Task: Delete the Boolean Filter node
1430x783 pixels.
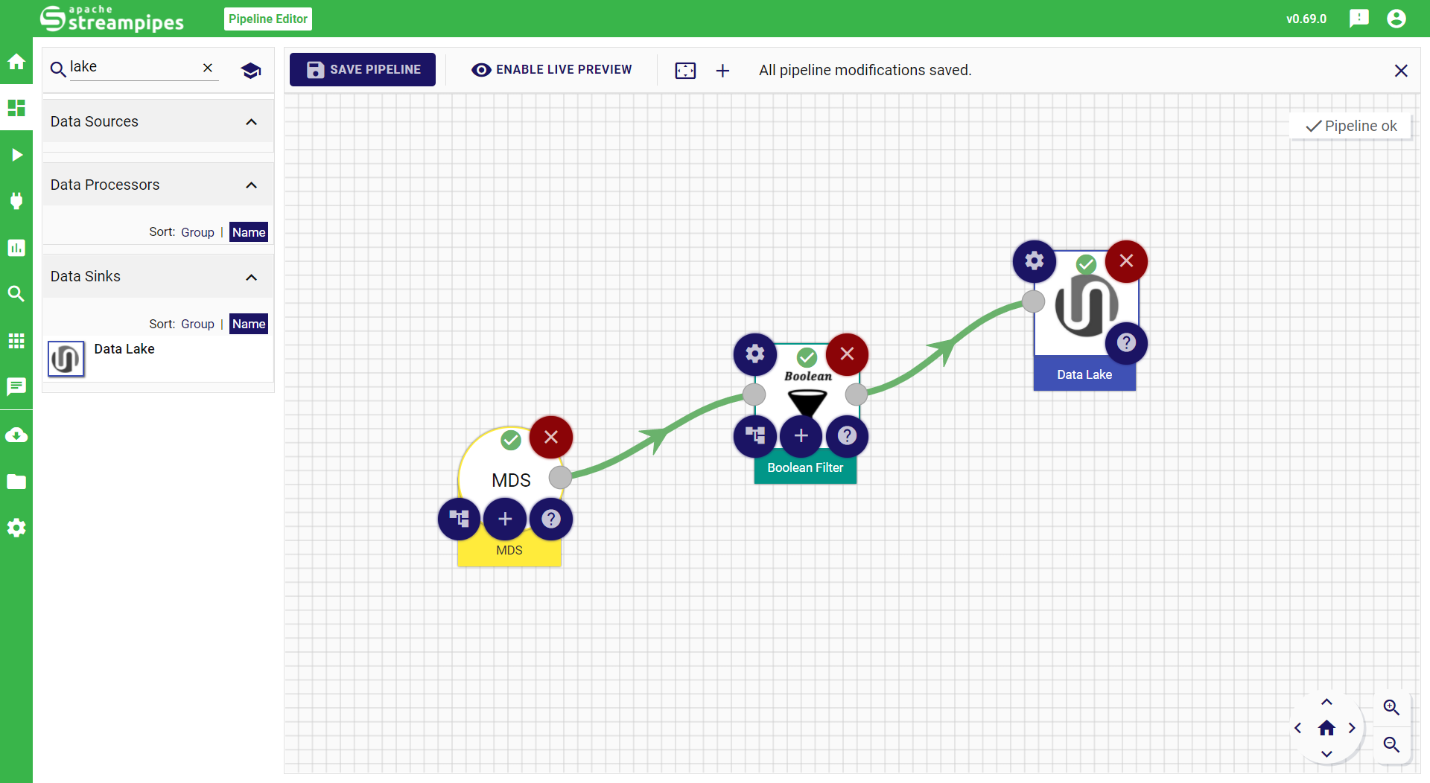Action: 847,354
